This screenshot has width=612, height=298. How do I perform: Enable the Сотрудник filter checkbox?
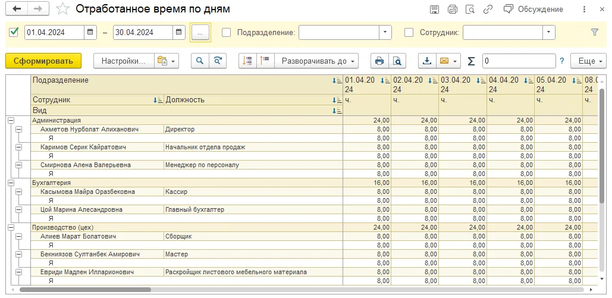pos(409,32)
